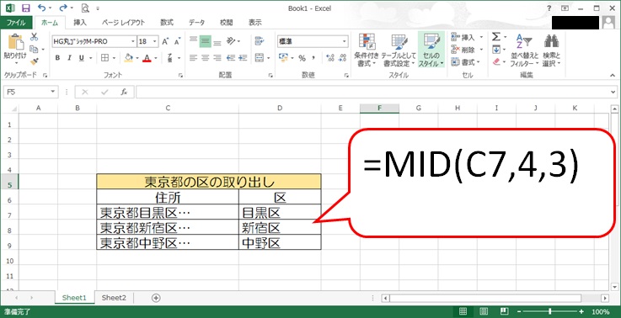The width and height of the screenshot is (621, 318).
Task: Open the number format dropdown 標準
Action: [344, 41]
